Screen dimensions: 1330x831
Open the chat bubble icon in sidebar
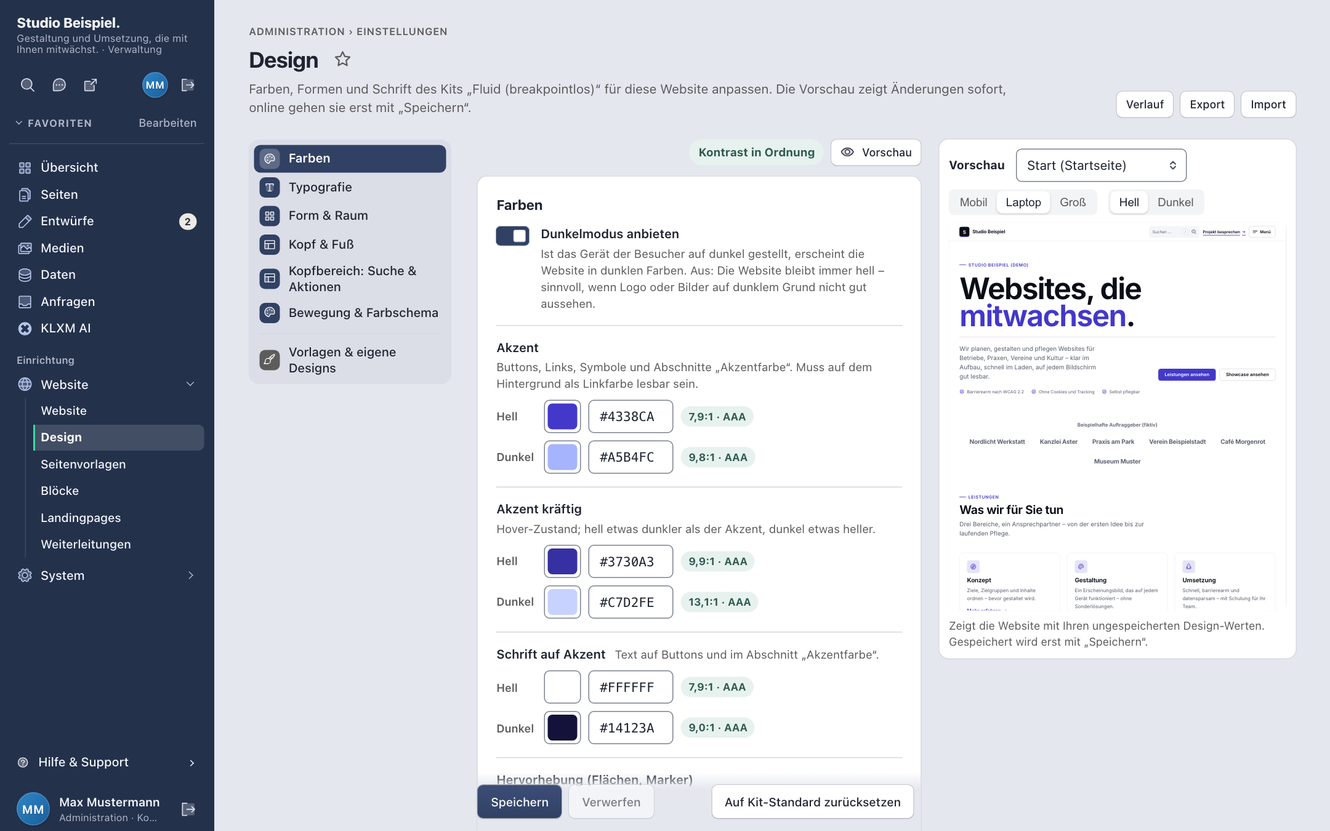[x=59, y=85]
